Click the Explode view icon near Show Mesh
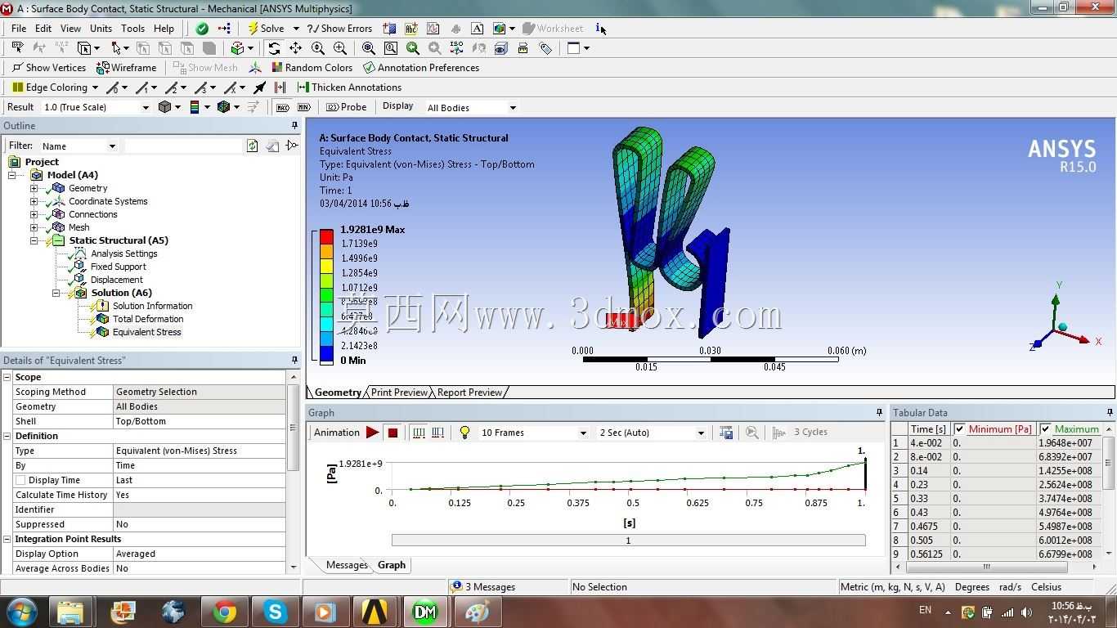 tap(255, 68)
